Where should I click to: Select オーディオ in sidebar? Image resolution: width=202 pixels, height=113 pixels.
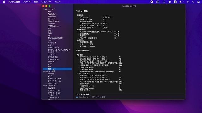tap(52, 43)
